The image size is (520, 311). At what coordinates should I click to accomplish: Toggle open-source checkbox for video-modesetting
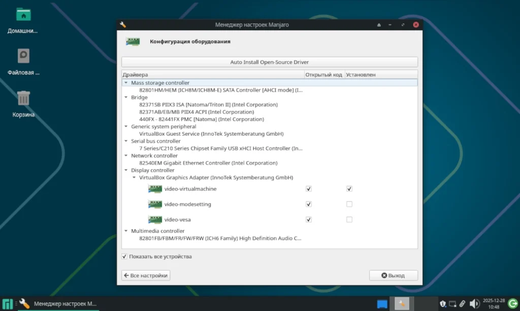pos(308,204)
